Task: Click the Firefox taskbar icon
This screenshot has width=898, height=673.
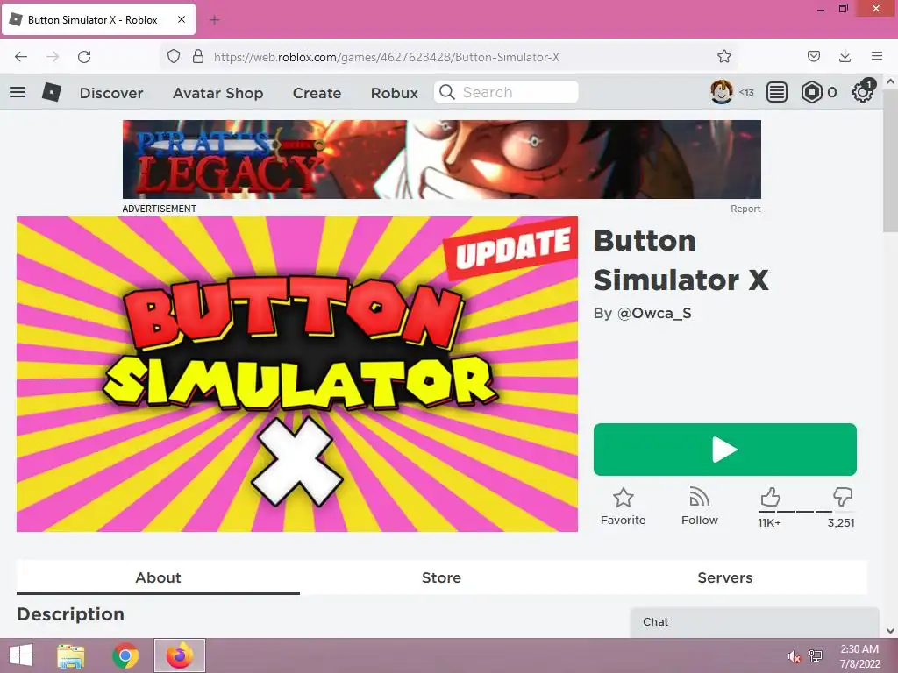Action: (x=180, y=655)
